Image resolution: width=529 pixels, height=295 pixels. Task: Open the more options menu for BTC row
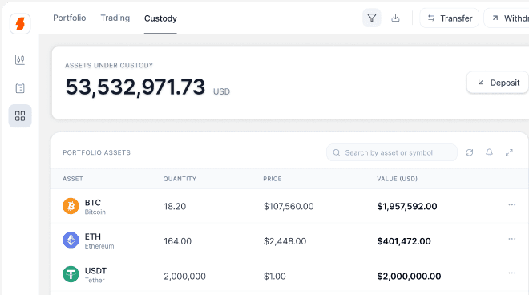[512, 205]
